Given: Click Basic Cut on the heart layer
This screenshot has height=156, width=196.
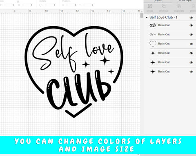Looking at the screenshot, I should click(x=164, y=43).
